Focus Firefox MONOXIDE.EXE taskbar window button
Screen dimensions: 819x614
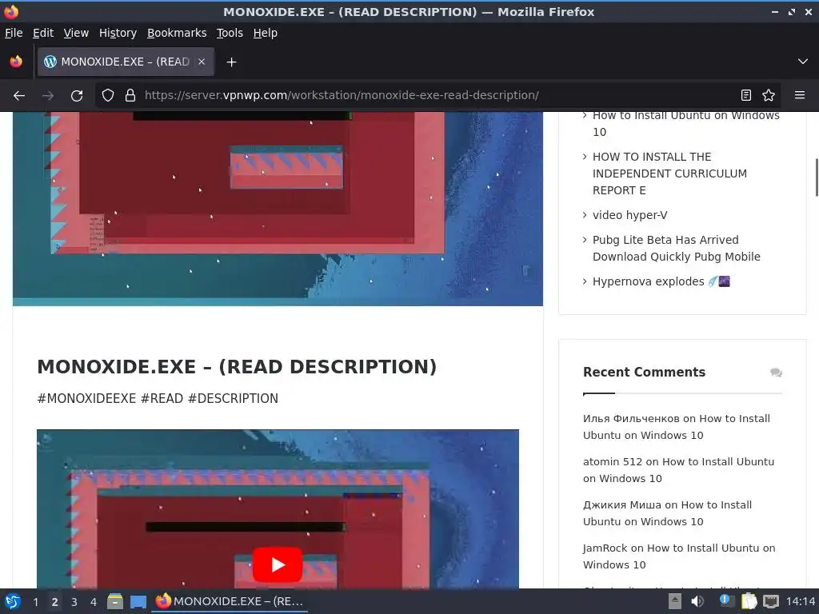click(x=230, y=601)
